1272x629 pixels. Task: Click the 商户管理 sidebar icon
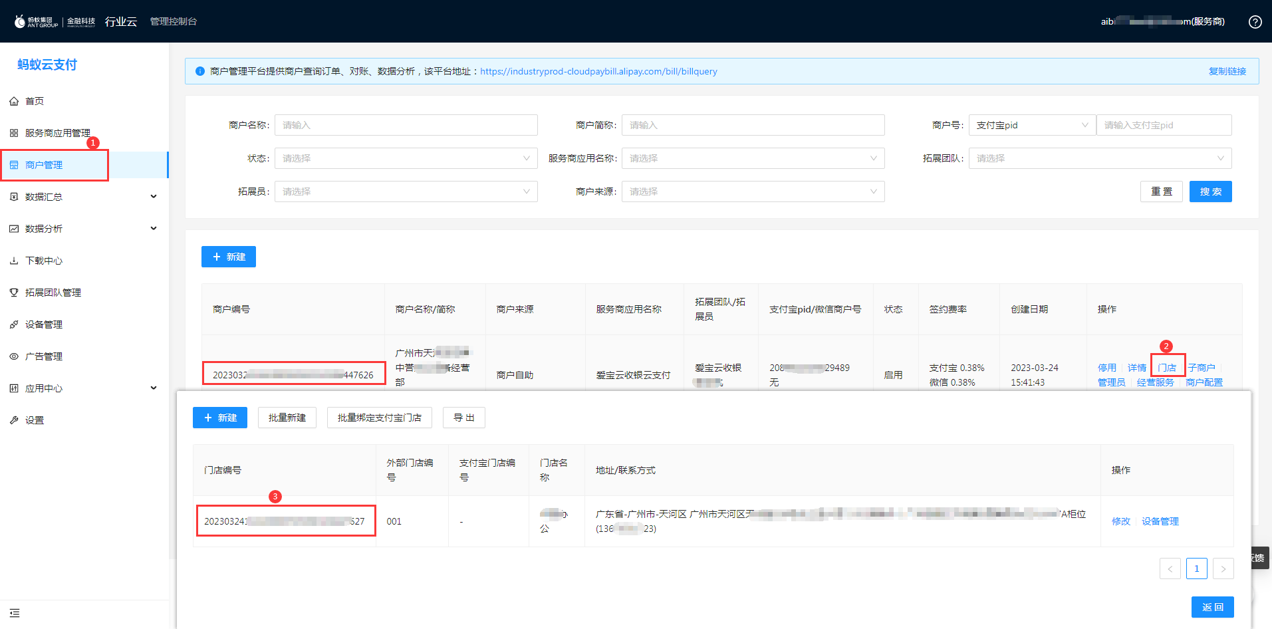[14, 165]
